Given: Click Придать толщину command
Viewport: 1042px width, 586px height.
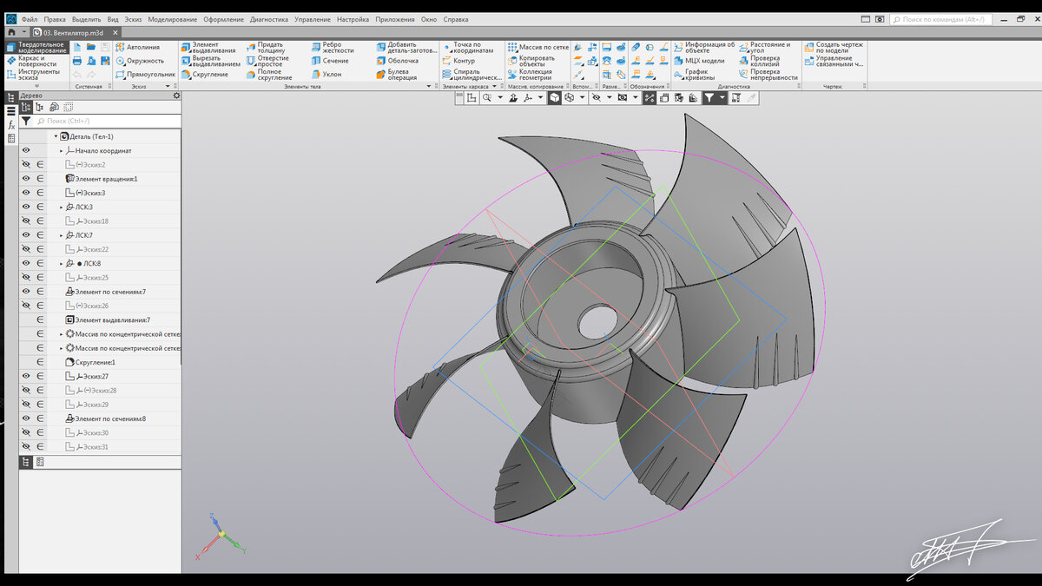Looking at the screenshot, I should click(264, 47).
